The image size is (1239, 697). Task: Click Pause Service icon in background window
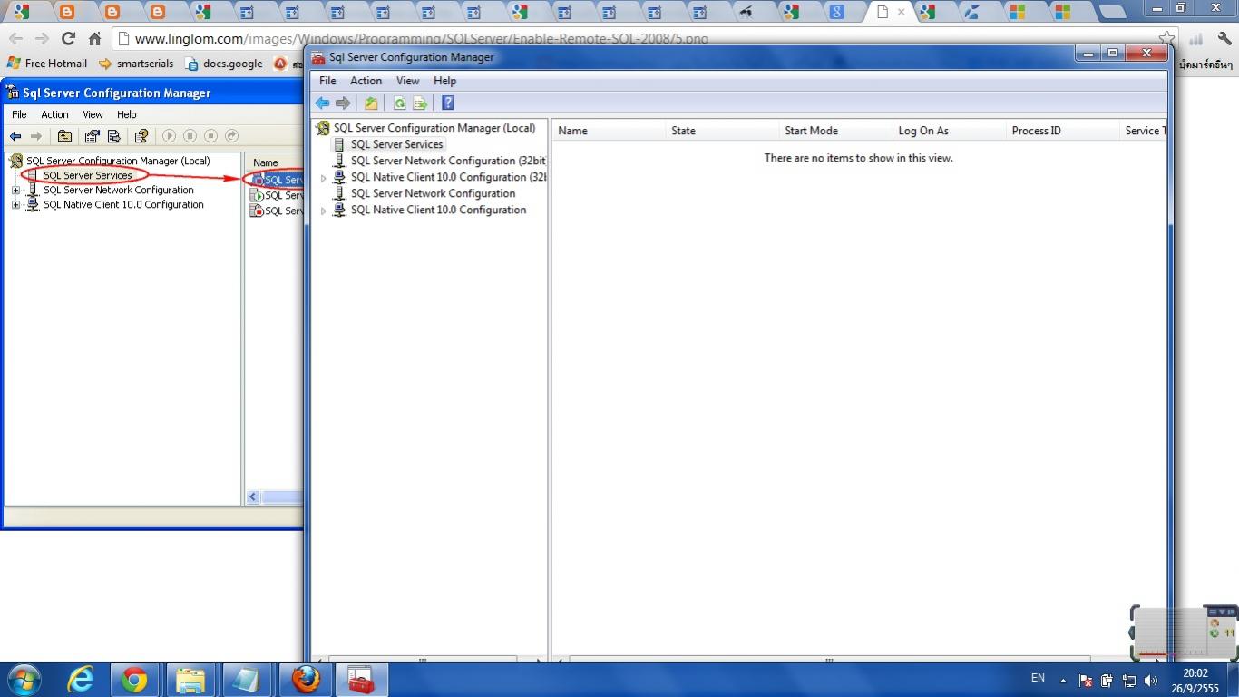pyautogui.click(x=190, y=136)
